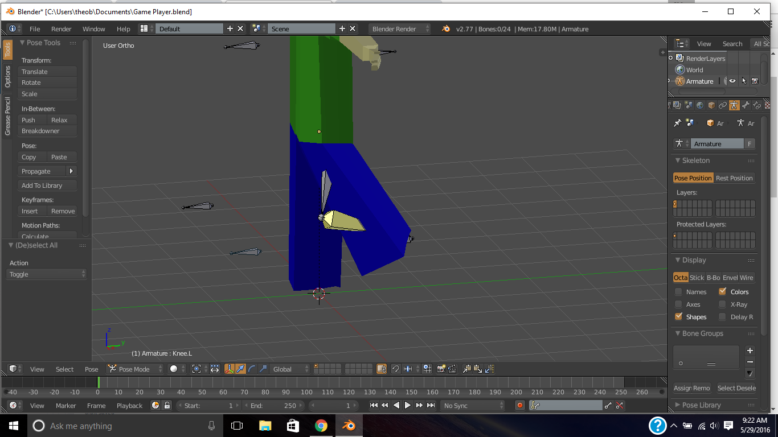Open the Help menu
778x437 pixels.
[124, 28]
